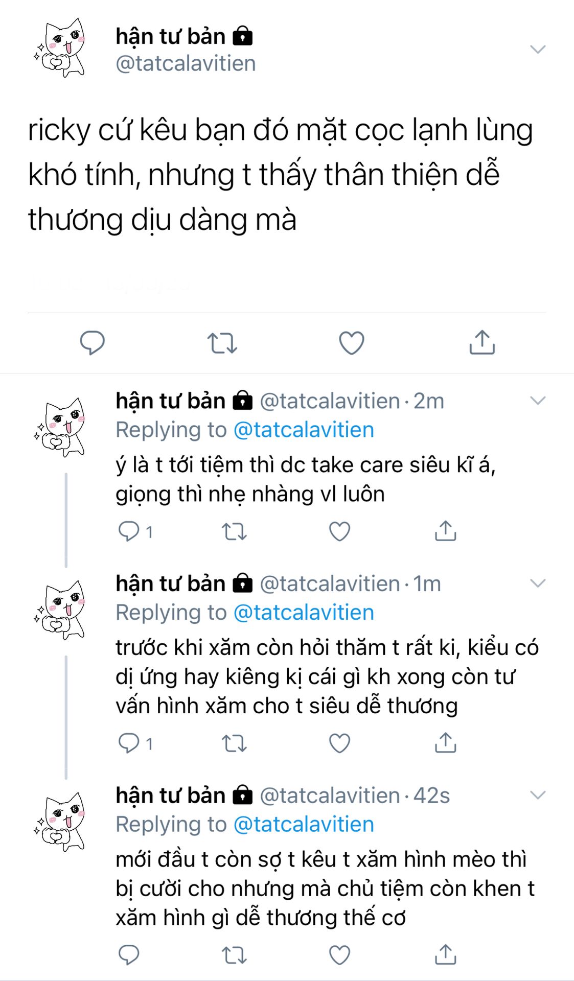Expand options chevron on the 1m reply
This screenshot has width=574, height=981.
click(x=538, y=583)
